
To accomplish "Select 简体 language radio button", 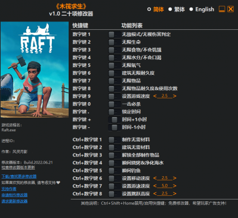I will 149,9.
